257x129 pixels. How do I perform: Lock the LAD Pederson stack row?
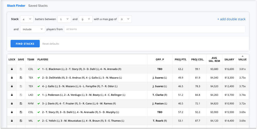[x=12, y=95]
